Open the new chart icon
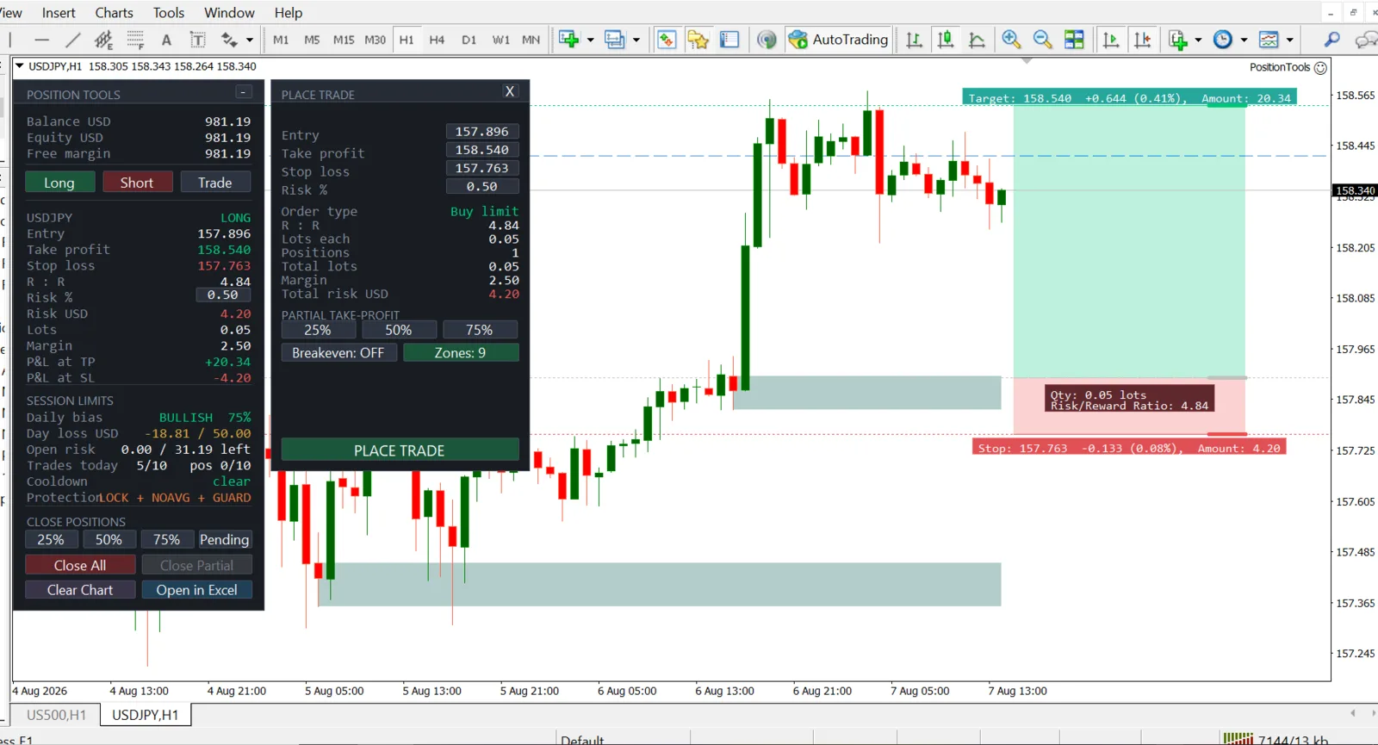The height and width of the screenshot is (745, 1378). tap(568, 40)
